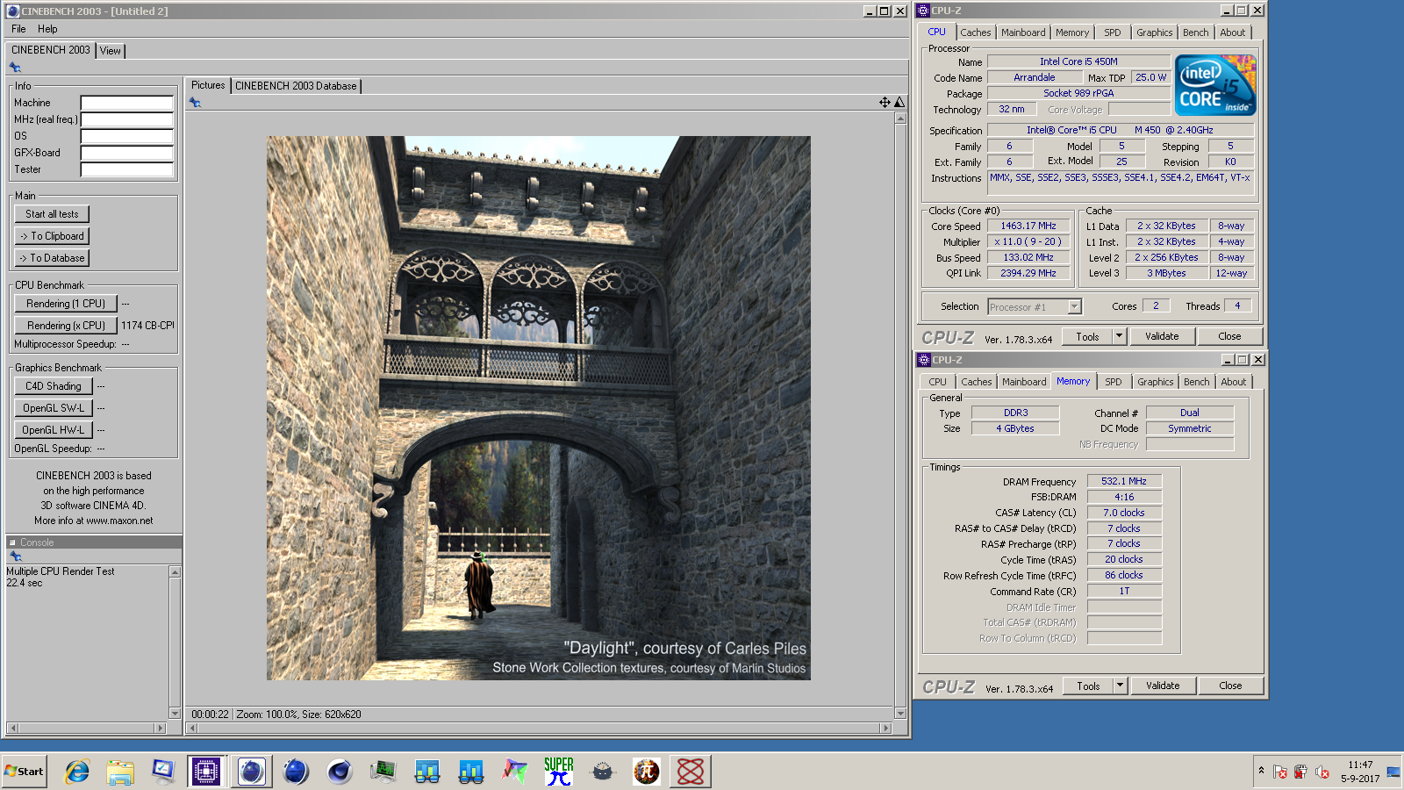The image size is (1404, 790).
Task: Start the OpenGL SW-L test
Action: click(x=53, y=408)
